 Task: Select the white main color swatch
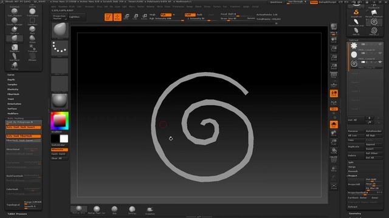tap(64, 139)
